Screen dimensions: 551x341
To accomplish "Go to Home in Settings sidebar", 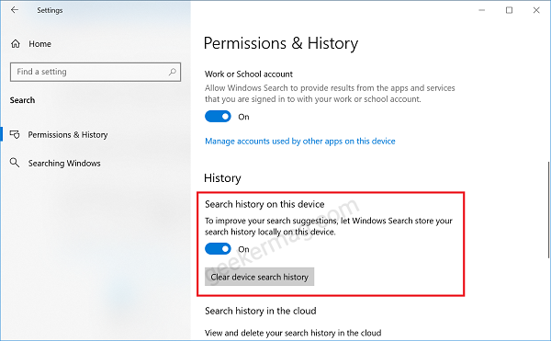I will [39, 44].
